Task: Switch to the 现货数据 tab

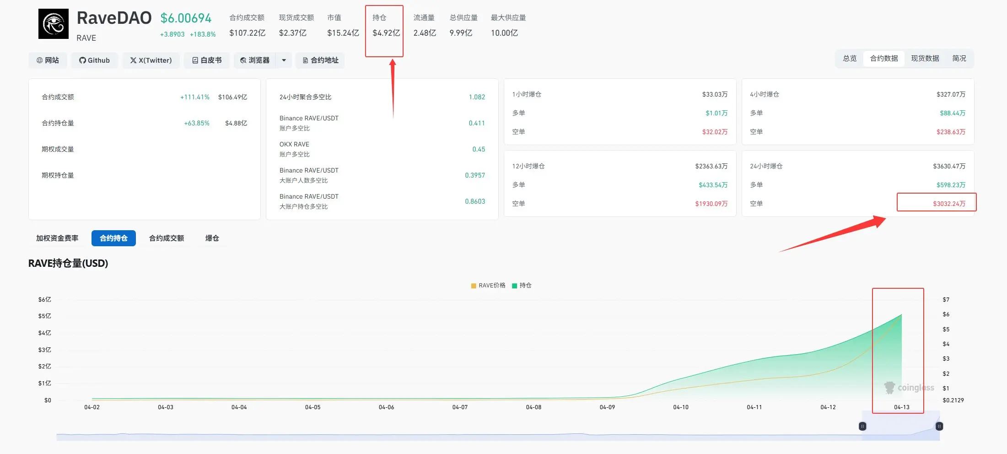Action: pyautogui.click(x=925, y=59)
